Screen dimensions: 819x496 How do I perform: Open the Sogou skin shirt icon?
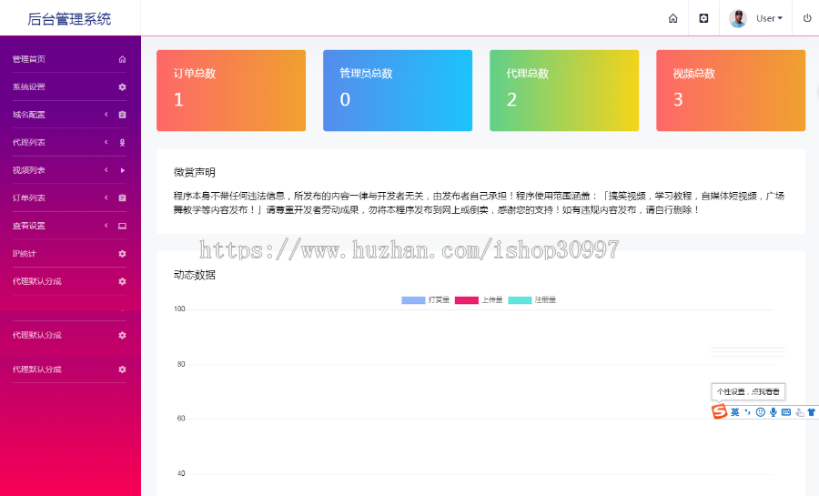[812, 412]
